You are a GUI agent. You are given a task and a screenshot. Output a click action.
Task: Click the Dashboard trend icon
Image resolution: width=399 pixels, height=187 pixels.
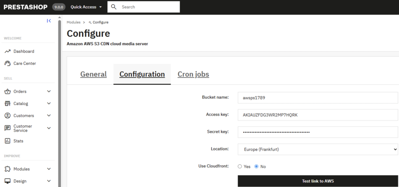point(7,51)
